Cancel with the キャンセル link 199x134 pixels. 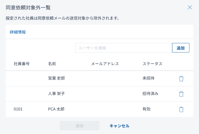click(120, 126)
